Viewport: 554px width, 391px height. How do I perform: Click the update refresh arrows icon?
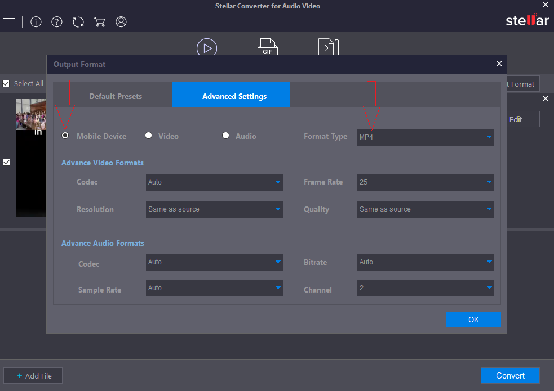[x=78, y=22]
